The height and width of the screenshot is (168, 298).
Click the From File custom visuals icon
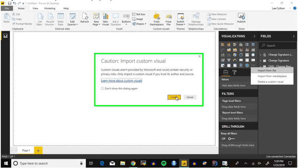pos(168,19)
